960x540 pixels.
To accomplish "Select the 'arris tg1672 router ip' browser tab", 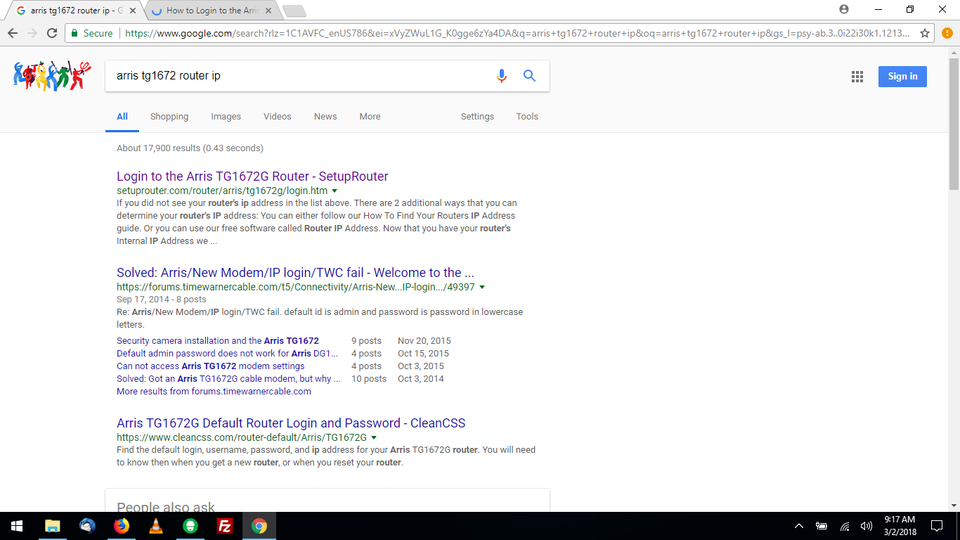I will [x=74, y=11].
